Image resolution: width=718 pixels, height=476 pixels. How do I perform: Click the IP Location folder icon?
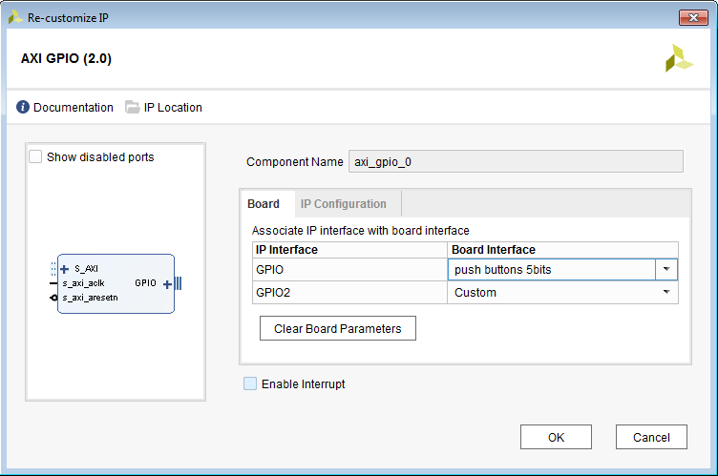coord(133,108)
